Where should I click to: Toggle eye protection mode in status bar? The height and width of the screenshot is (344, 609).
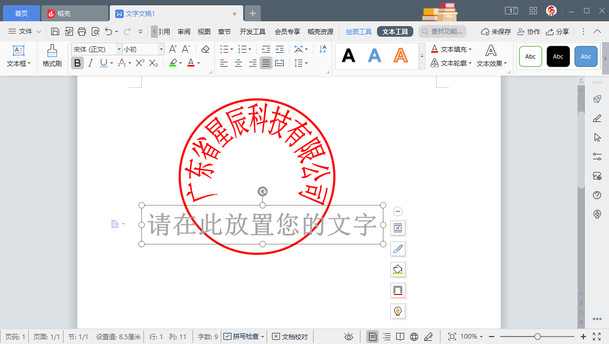point(349,337)
